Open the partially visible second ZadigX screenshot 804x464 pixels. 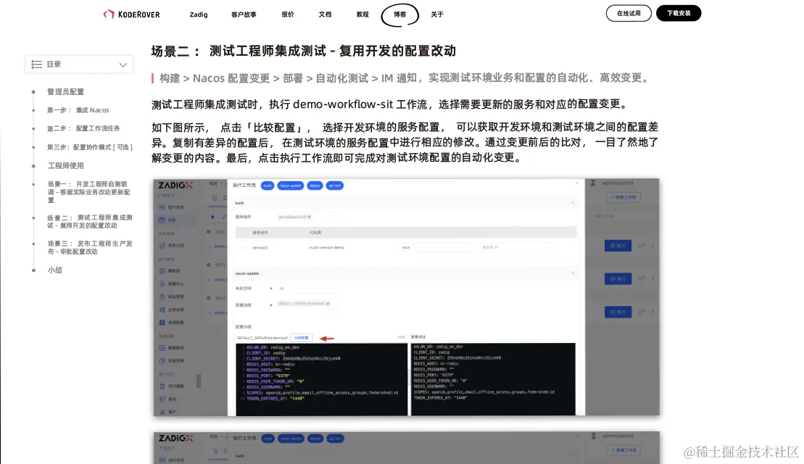coord(406,447)
